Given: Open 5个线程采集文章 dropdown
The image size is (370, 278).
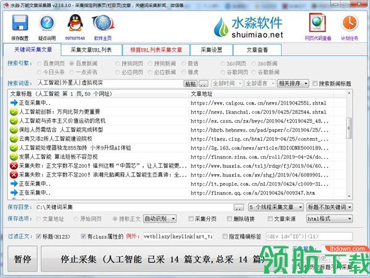Looking at the screenshot, I should point(276,207).
